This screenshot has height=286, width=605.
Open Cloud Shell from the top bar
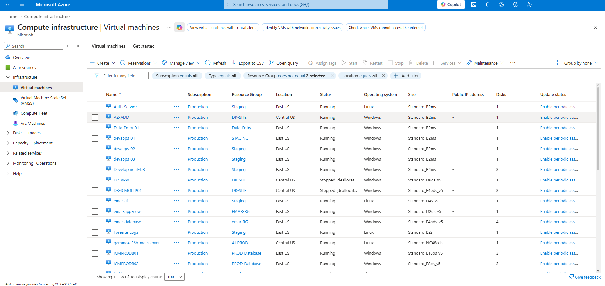[x=474, y=4]
